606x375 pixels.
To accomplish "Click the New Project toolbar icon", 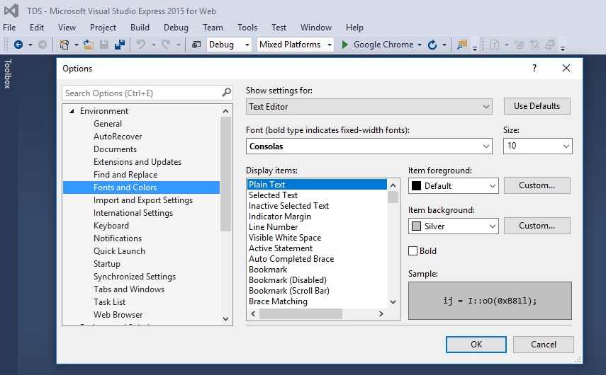I will (64, 45).
